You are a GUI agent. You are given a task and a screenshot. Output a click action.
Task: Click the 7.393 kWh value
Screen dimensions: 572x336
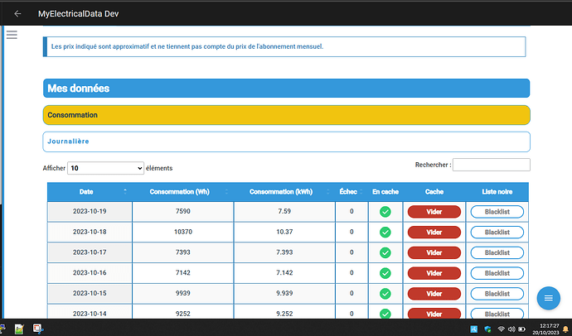(284, 252)
